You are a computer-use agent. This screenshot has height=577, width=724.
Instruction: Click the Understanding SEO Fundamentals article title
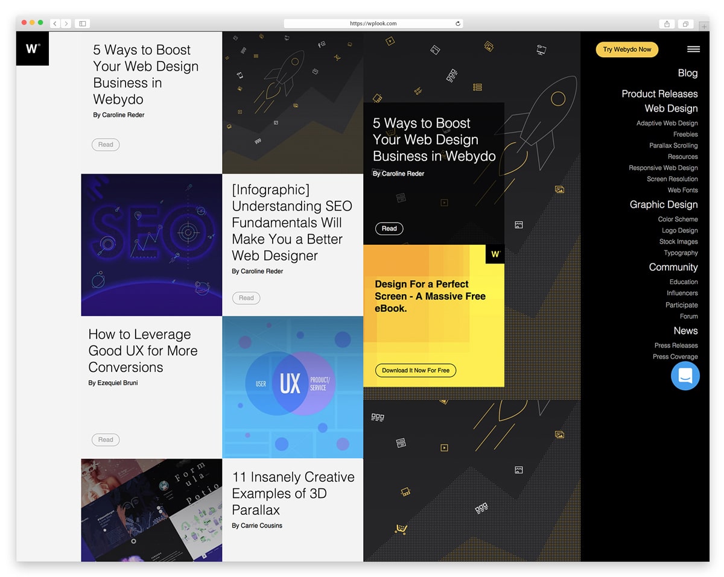pos(292,222)
